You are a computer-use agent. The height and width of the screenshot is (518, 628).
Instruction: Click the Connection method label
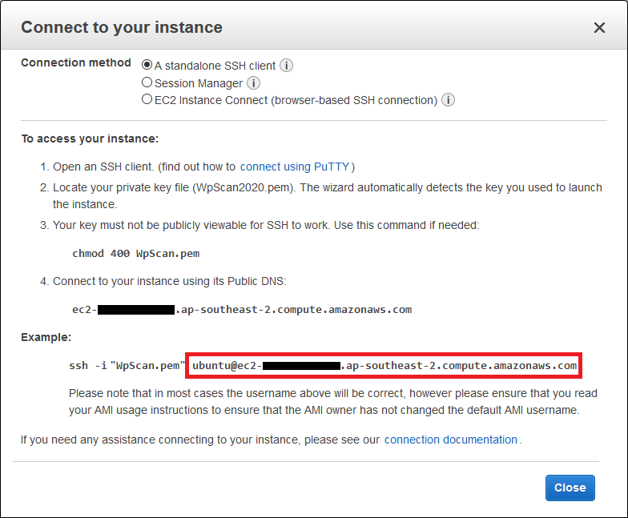[76, 62]
